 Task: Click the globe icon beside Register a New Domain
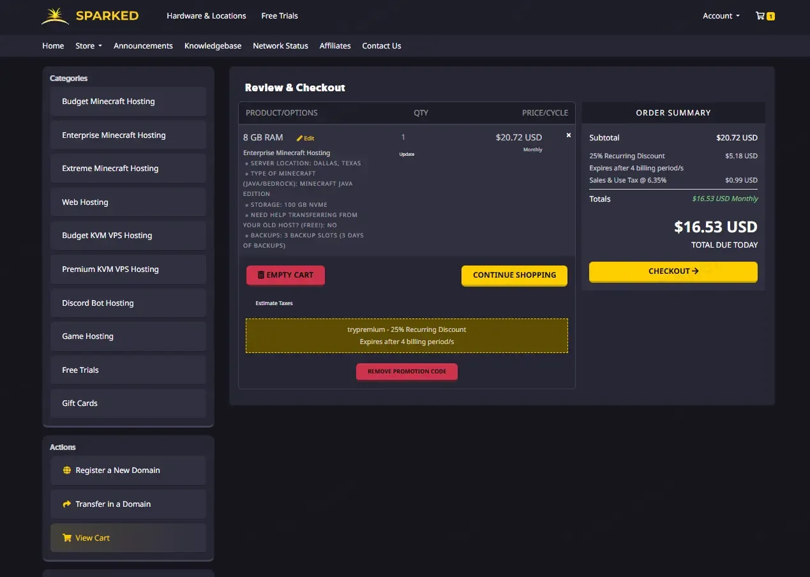tap(67, 470)
